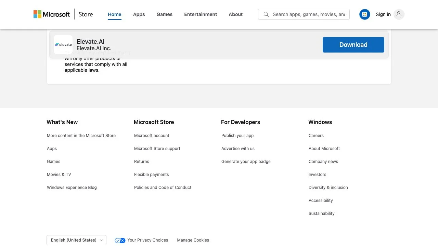Open More content in the Microsoft Store
Image resolution: width=438 pixels, height=246 pixels.
point(81,136)
